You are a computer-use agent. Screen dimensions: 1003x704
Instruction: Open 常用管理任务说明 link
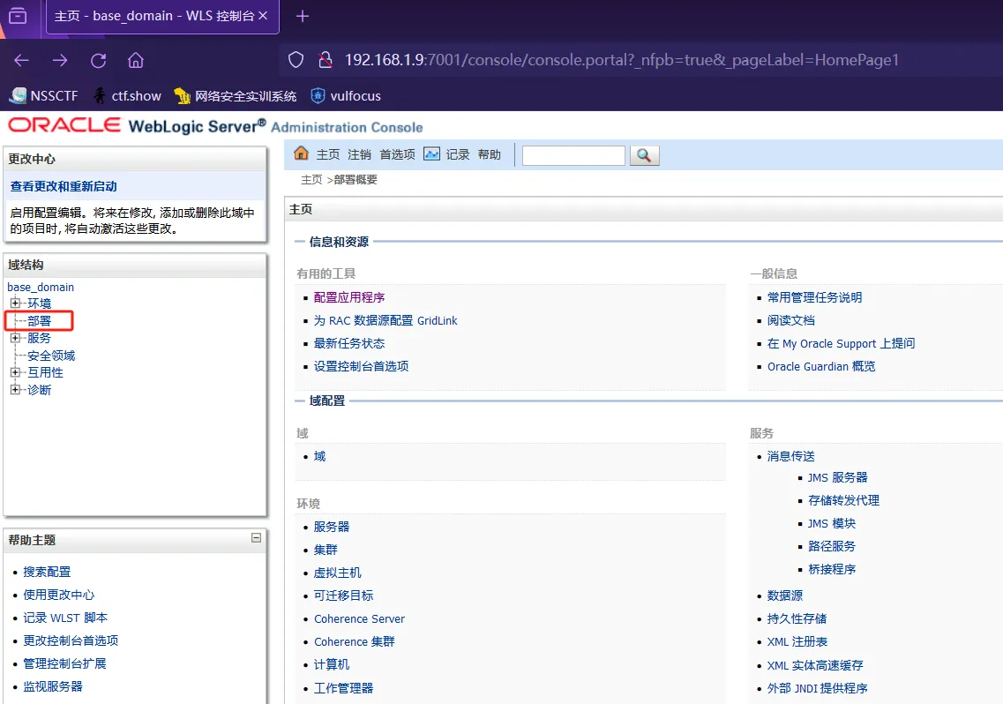coord(815,297)
